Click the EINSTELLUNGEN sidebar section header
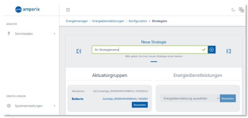Image resolution: width=248 pixels, height=118 pixels. tap(16, 96)
